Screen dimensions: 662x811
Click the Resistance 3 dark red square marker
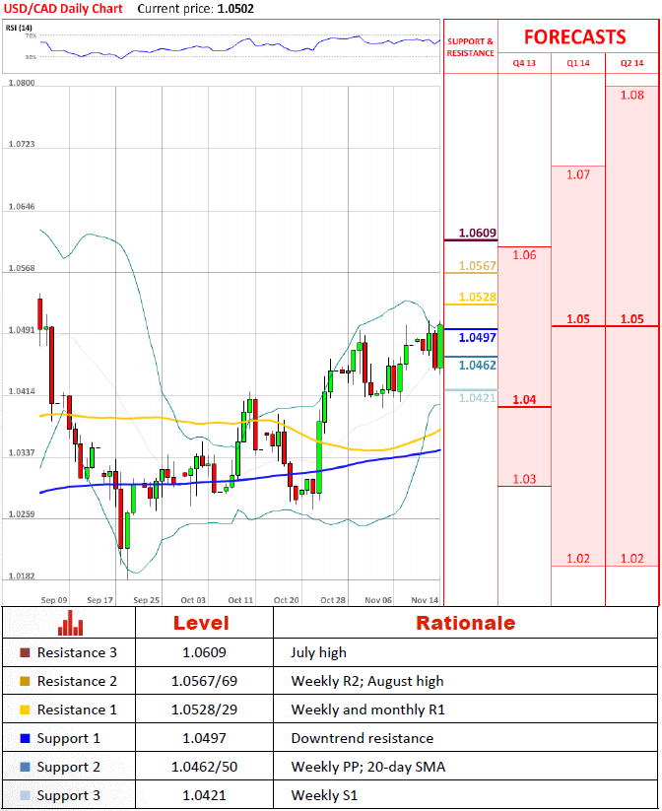pos(25,652)
